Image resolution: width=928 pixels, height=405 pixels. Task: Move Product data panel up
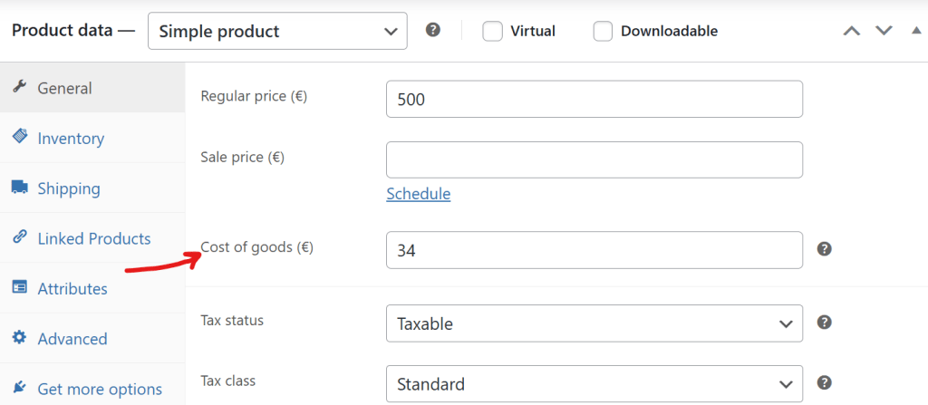tap(852, 31)
